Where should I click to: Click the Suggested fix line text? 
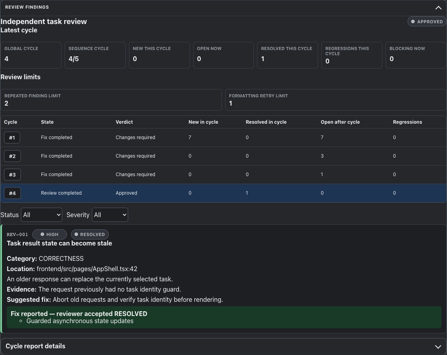tap(115, 300)
